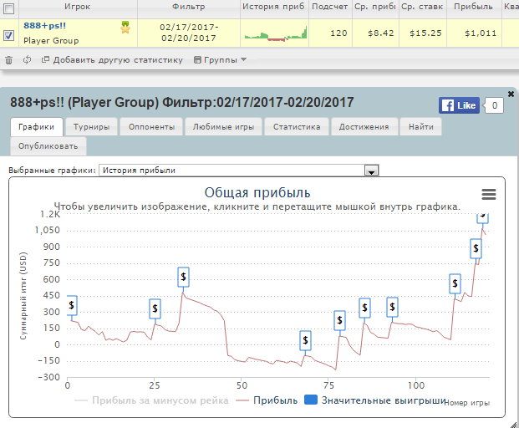Sort by the Игрок column header
This screenshot has width=519, height=428.
click(78, 7)
